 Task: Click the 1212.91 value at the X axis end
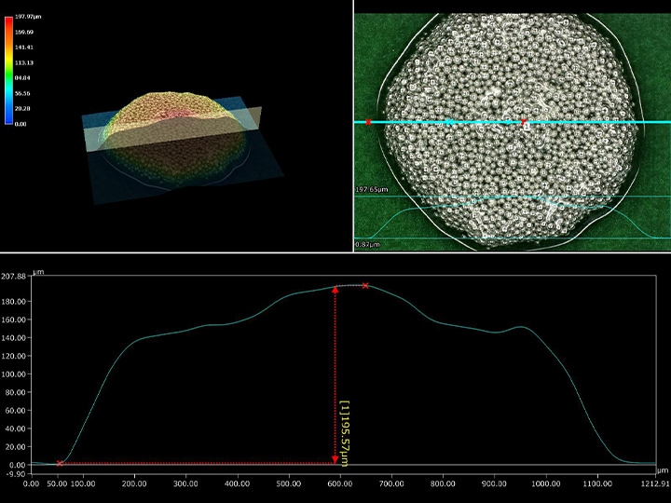coord(654,483)
